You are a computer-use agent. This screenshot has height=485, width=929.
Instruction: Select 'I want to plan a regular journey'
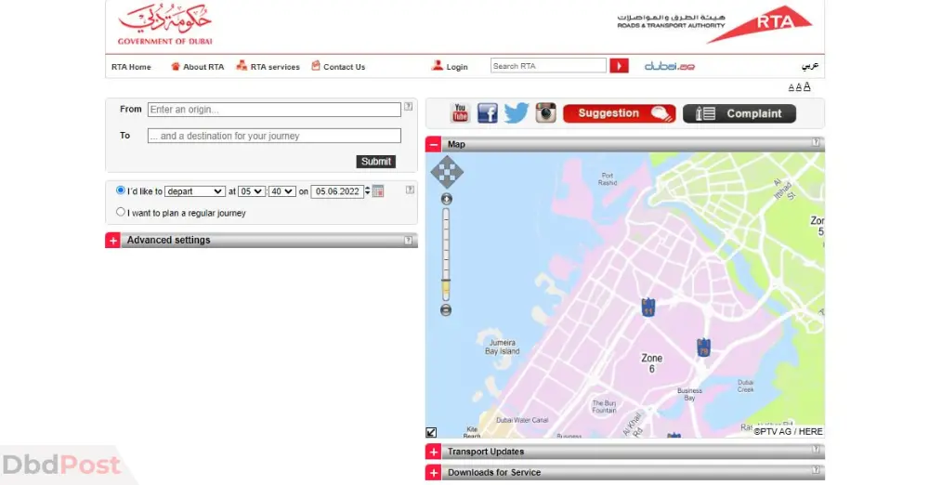coord(120,212)
